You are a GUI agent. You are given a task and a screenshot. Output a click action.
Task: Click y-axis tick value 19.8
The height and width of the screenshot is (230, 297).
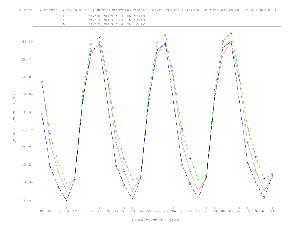pyautogui.click(x=27, y=77)
